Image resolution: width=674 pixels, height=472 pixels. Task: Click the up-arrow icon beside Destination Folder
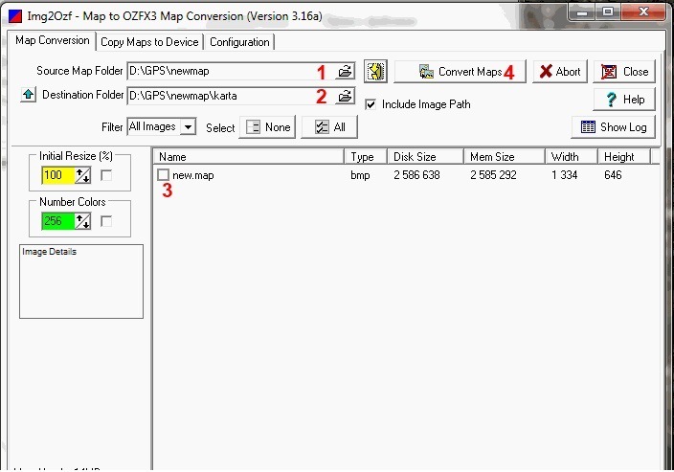(x=29, y=94)
